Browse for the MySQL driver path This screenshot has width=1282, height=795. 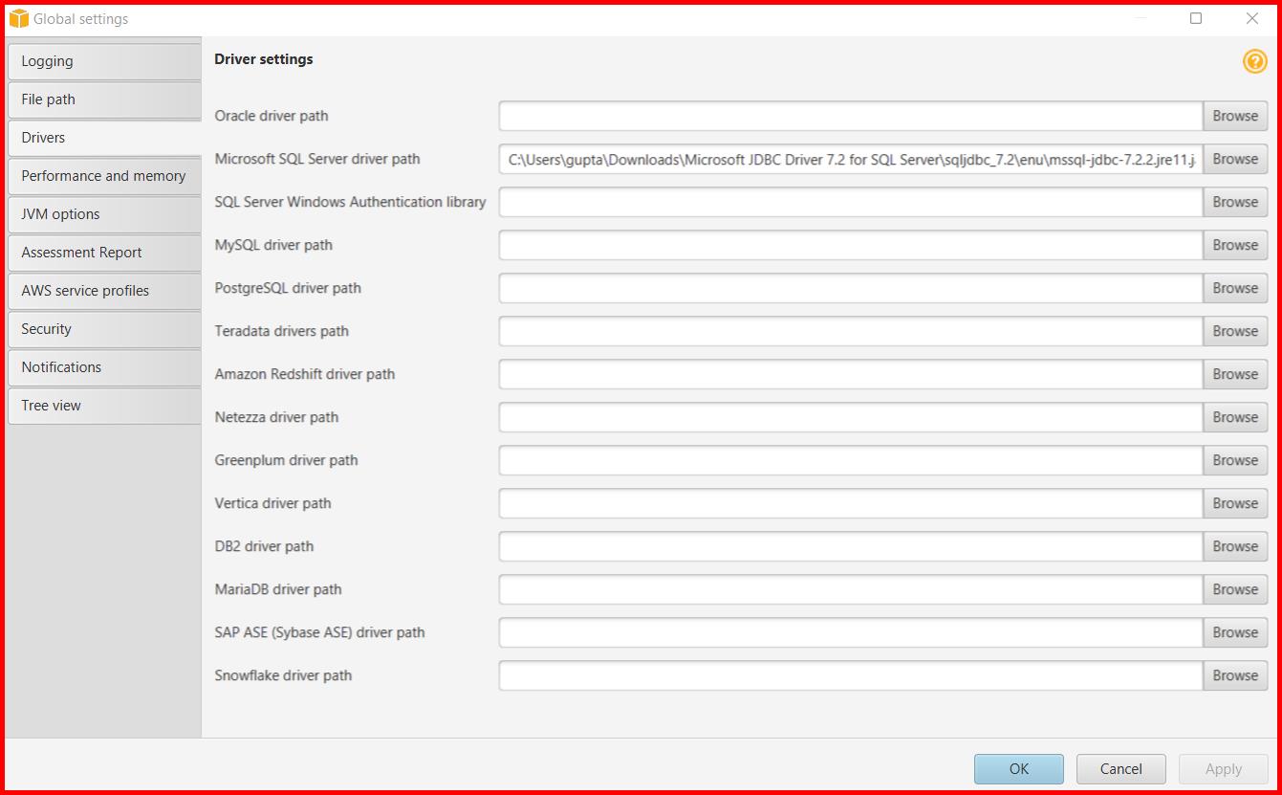click(x=1235, y=245)
